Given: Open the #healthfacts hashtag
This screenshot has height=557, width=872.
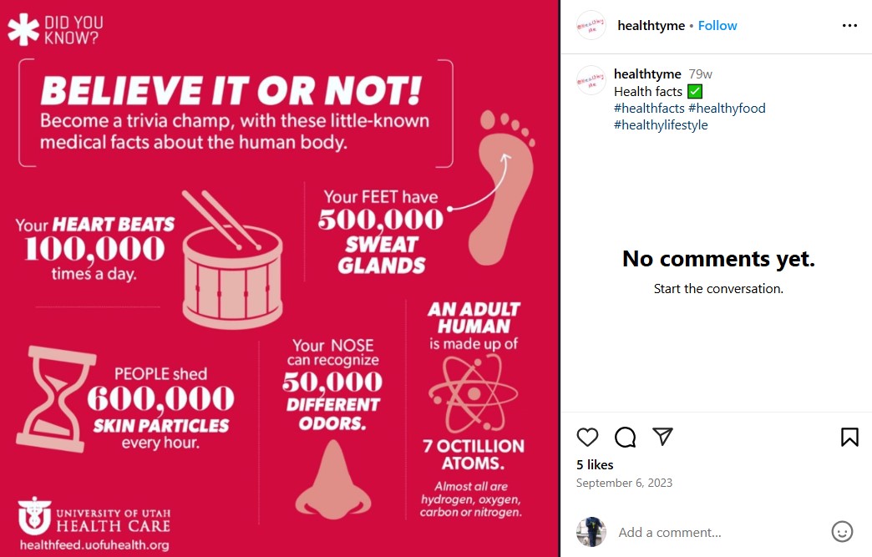Looking at the screenshot, I should click(649, 109).
